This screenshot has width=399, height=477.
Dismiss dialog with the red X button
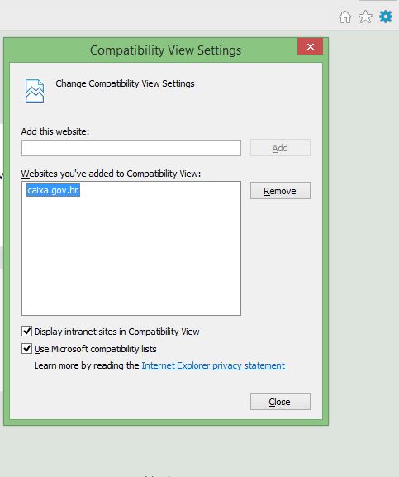[x=310, y=46]
